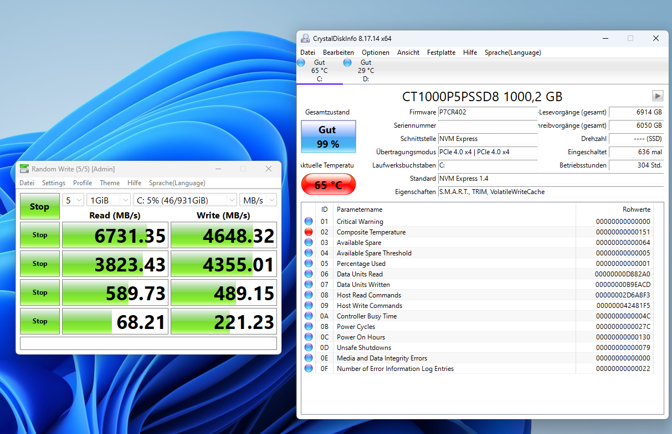The image size is (672, 434).
Task: Click the Eingeschaltet value 636 mal
Action: pos(636,152)
